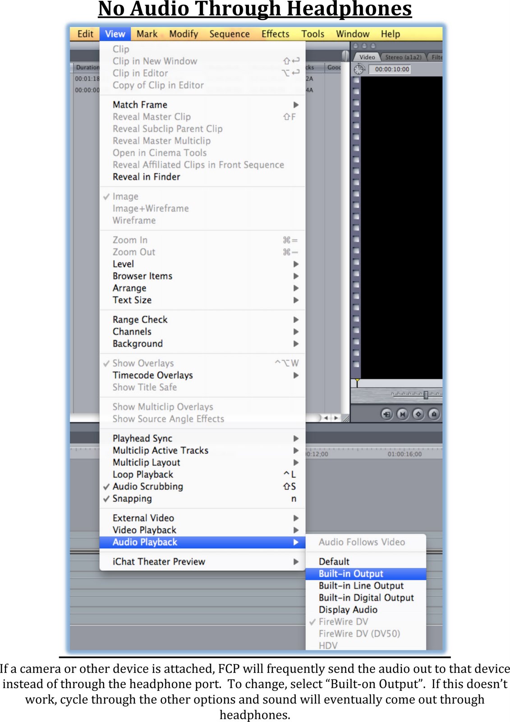Toggle the Audio Scrubbing option
Screen dimensions: 510x722
coord(202,486)
